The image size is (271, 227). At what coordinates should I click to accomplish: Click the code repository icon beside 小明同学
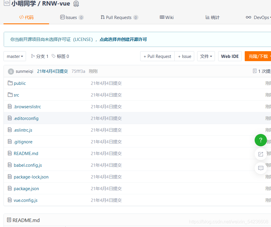pos(7,3)
